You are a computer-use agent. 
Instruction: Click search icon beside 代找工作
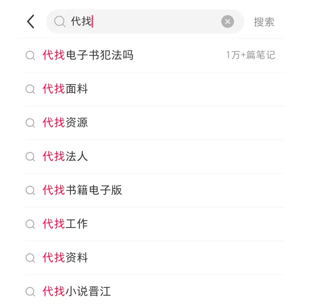click(x=30, y=224)
